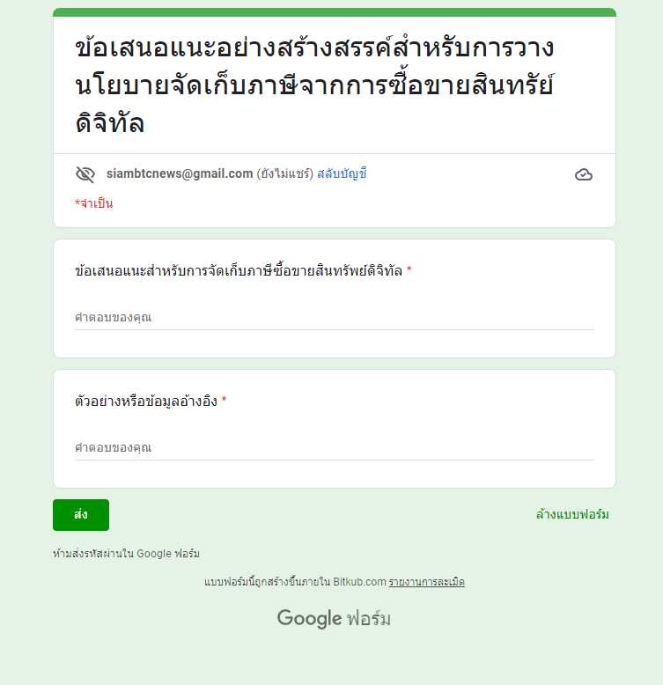Image resolution: width=663 pixels, height=685 pixels.
Task: Click the form title ข้อเสนอแนะอย่างสร้างสรรค์ heading
Action: click(314, 85)
